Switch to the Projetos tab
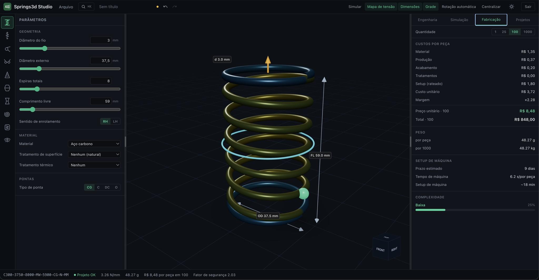This screenshot has width=539, height=280. coord(523,20)
